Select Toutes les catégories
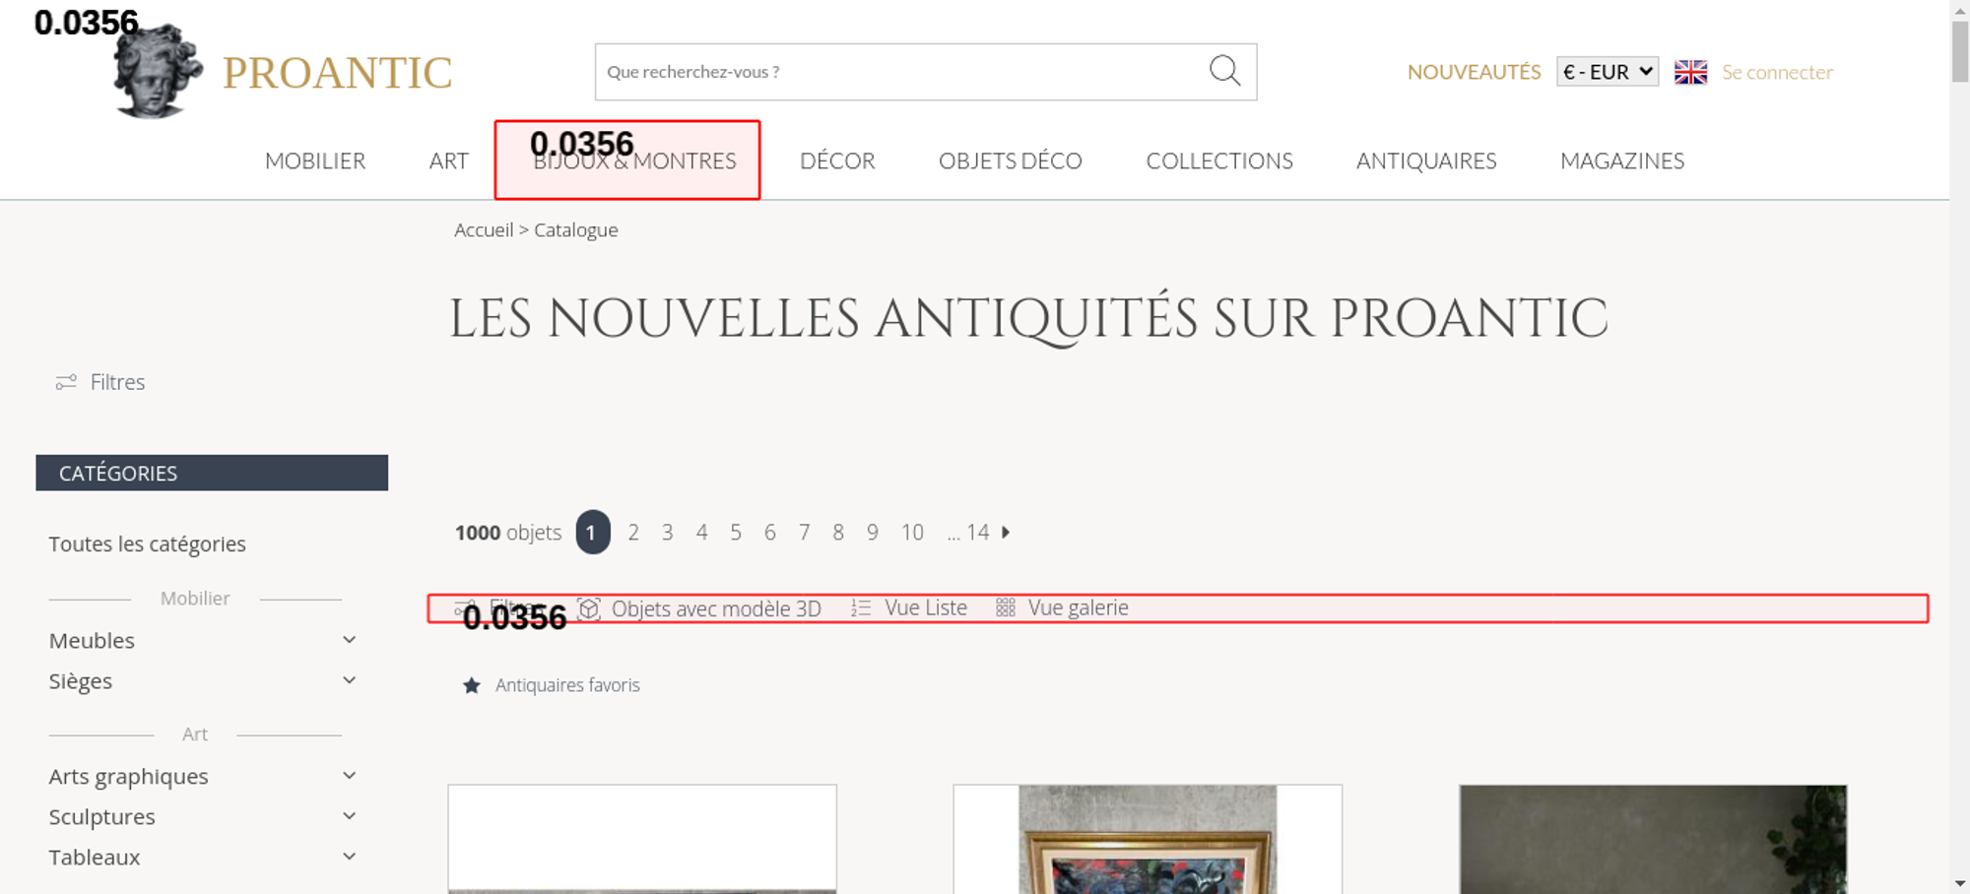 148,544
